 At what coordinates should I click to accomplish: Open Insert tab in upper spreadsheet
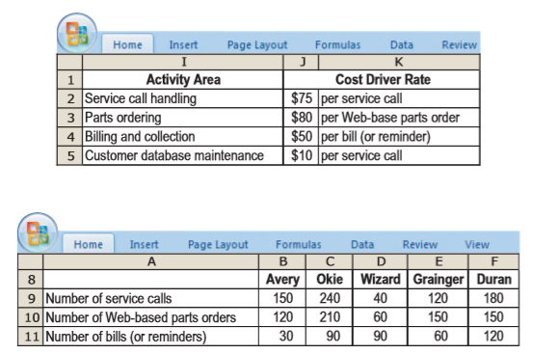tap(183, 44)
